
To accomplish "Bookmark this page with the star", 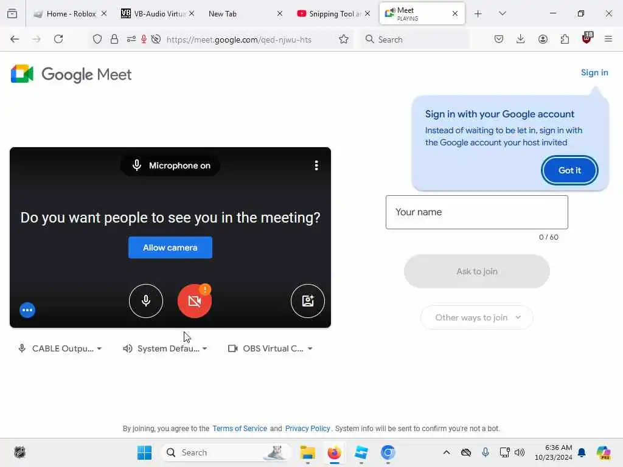I will click(x=344, y=39).
